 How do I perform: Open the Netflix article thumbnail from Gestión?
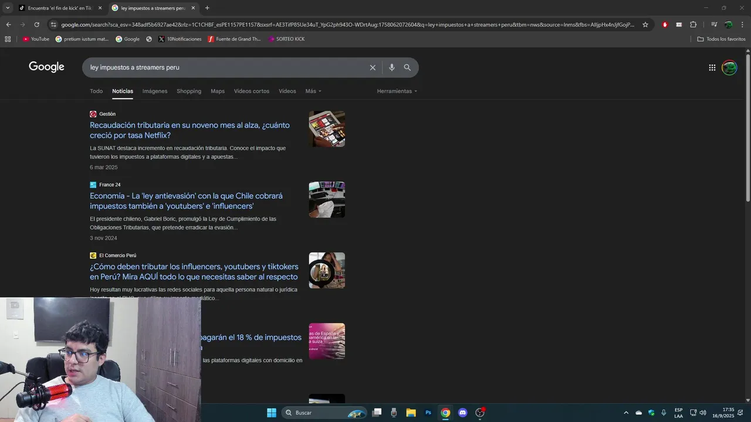(327, 129)
